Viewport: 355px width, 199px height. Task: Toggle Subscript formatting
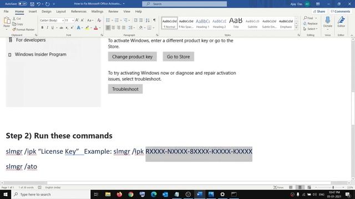(67, 28)
